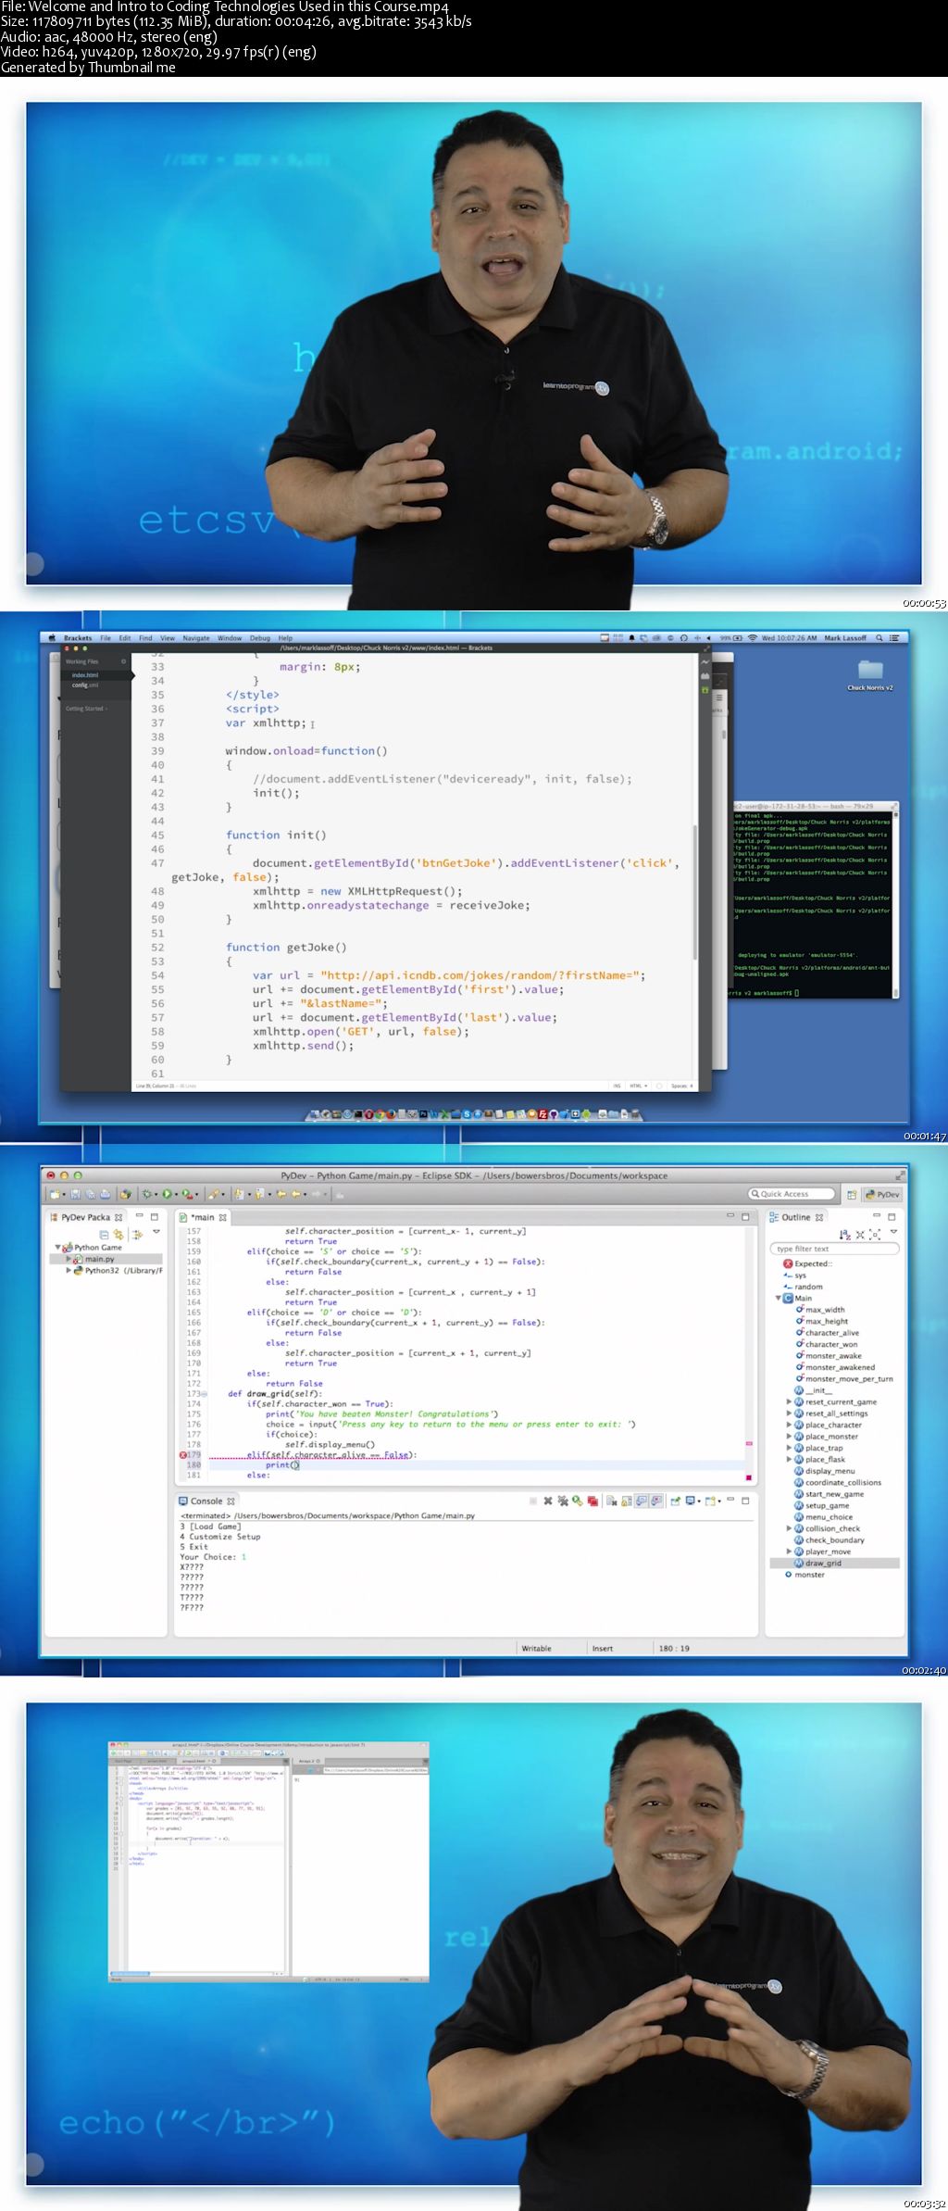The image size is (948, 2211).
Task: Click the Brackets editor vertical scrollbar
Action: tap(695, 892)
